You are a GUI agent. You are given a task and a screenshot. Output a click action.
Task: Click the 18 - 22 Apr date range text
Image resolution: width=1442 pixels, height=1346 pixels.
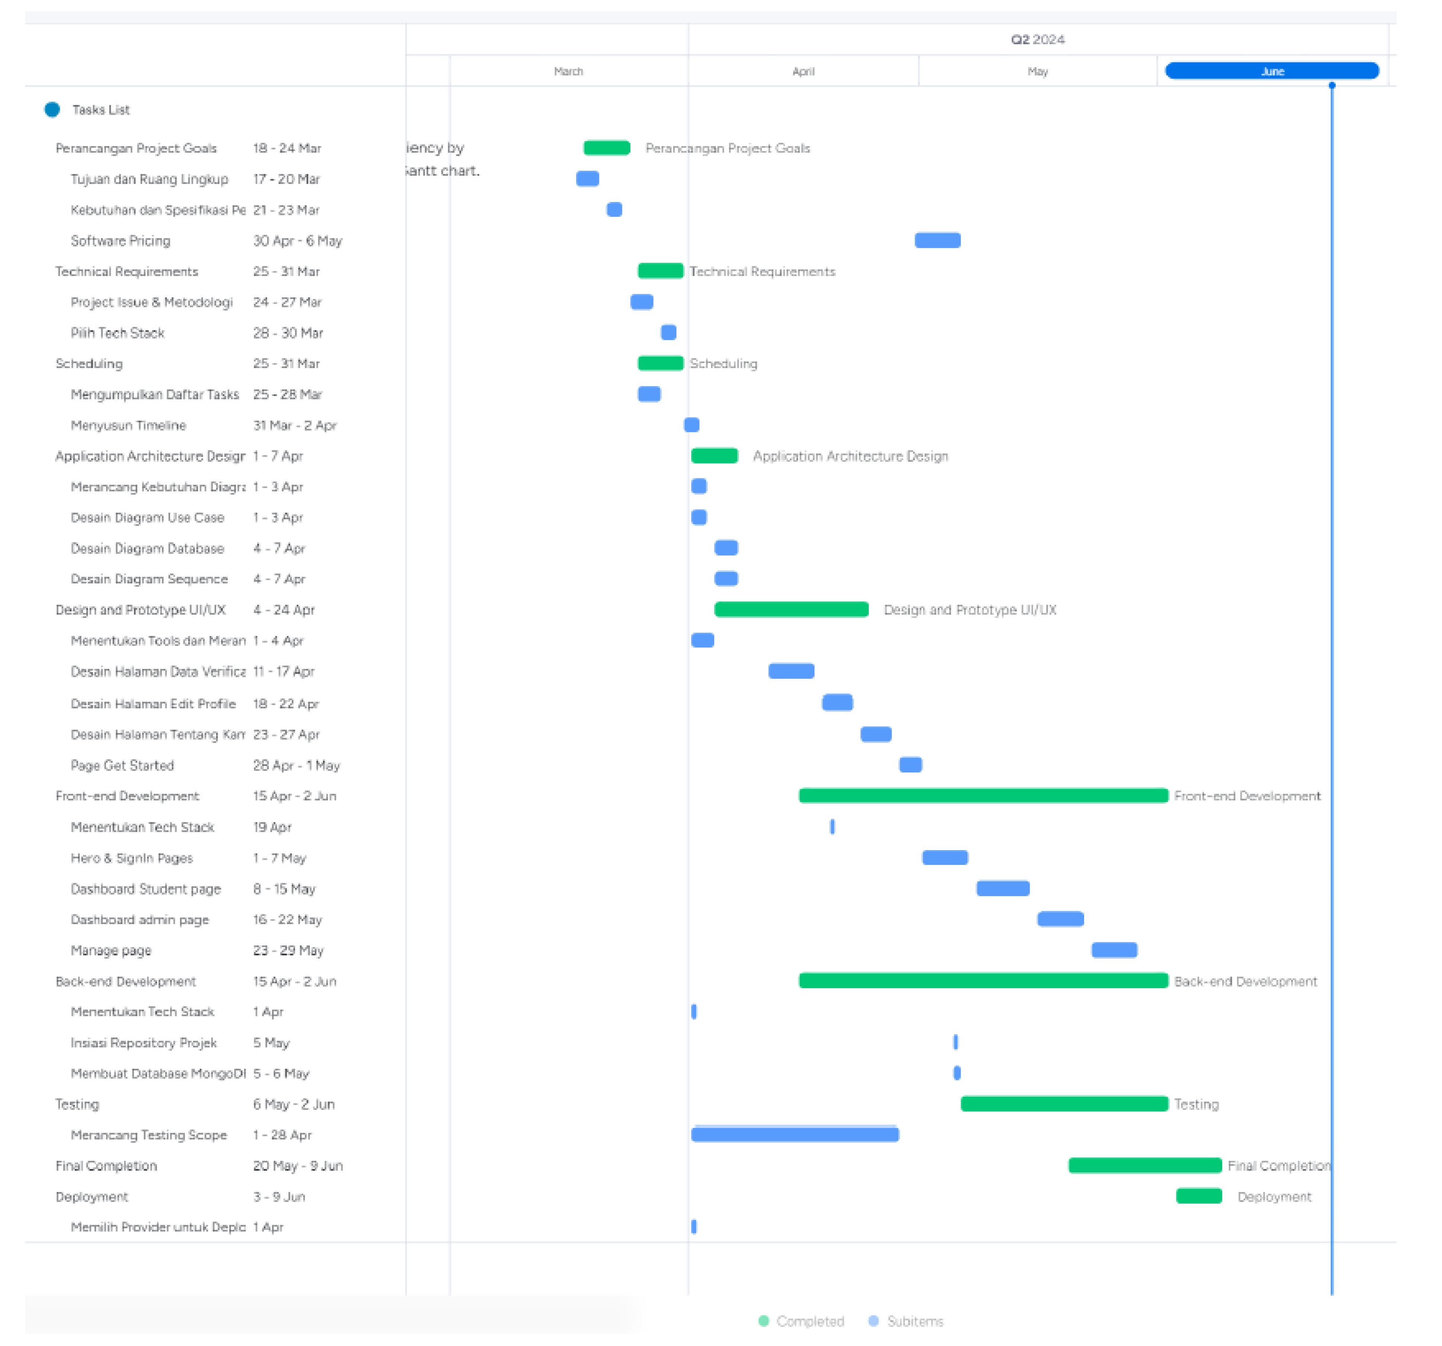[x=286, y=703]
